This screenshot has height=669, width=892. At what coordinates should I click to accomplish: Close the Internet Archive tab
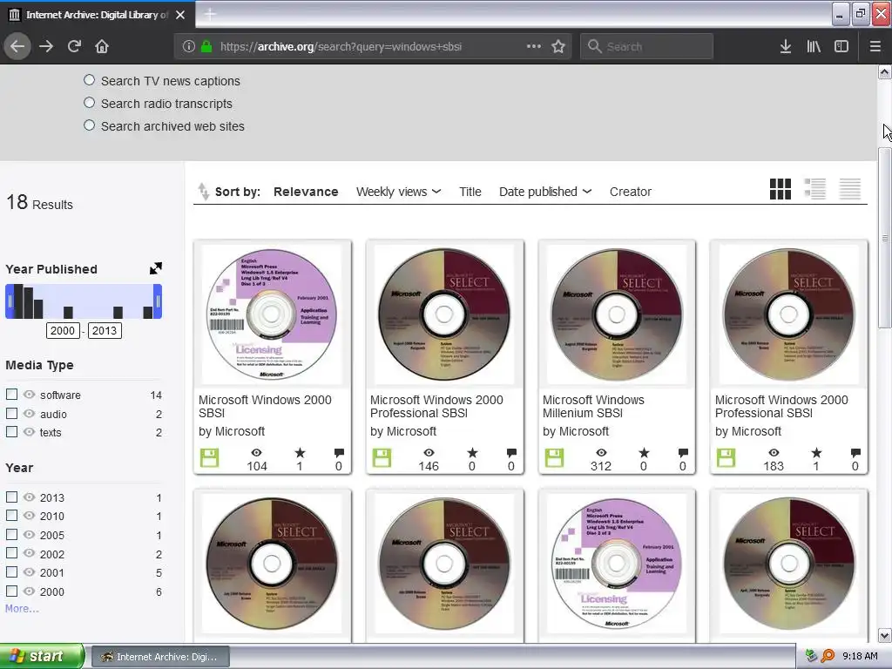pos(180,15)
